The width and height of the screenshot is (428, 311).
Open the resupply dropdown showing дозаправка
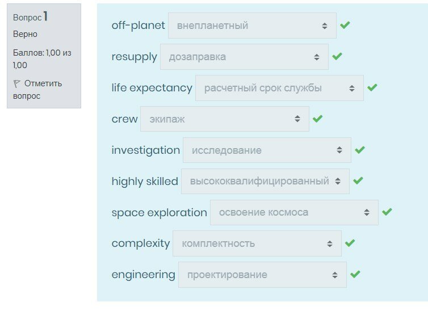244,57
